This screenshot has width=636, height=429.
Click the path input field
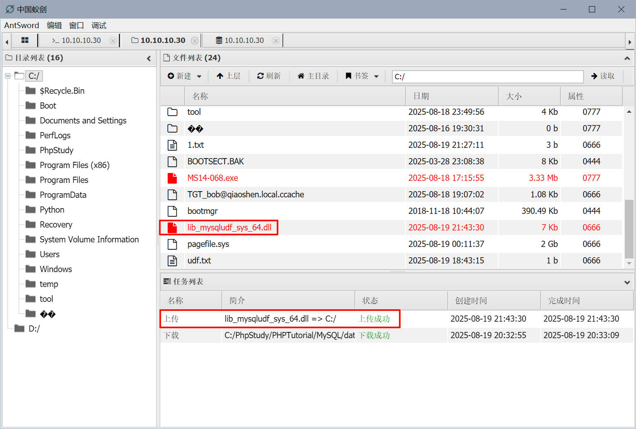pos(487,76)
